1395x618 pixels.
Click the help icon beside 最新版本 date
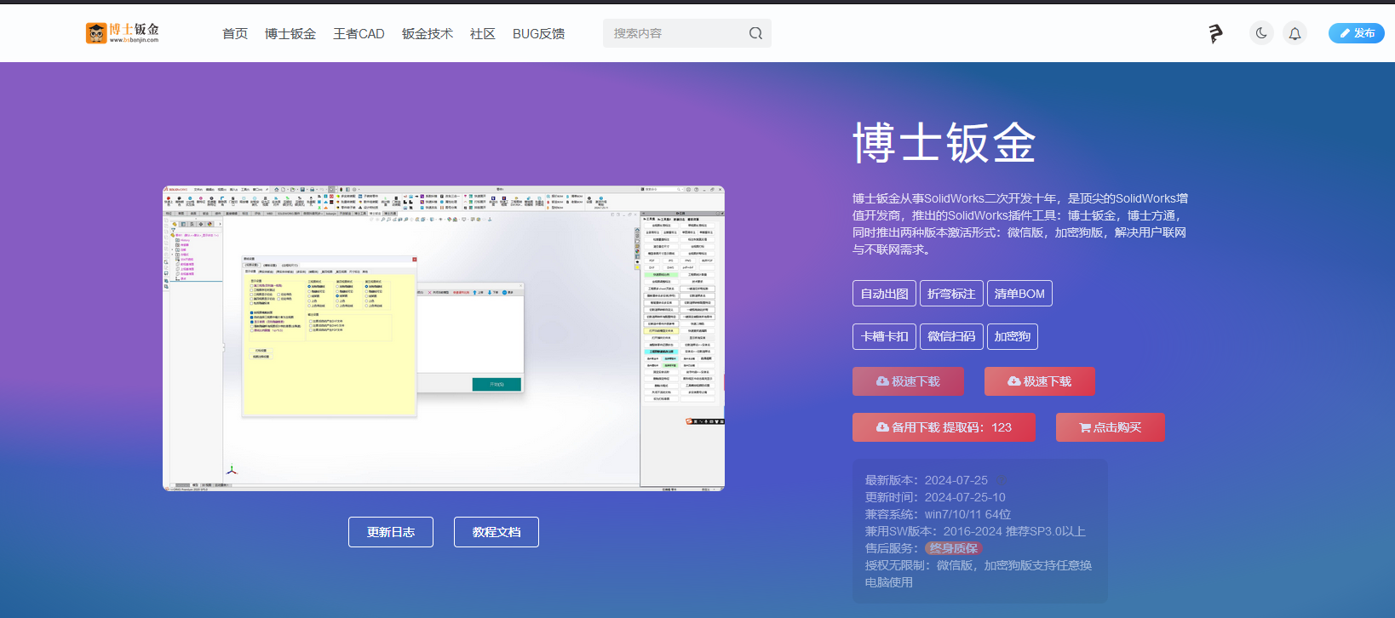click(1002, 480)
